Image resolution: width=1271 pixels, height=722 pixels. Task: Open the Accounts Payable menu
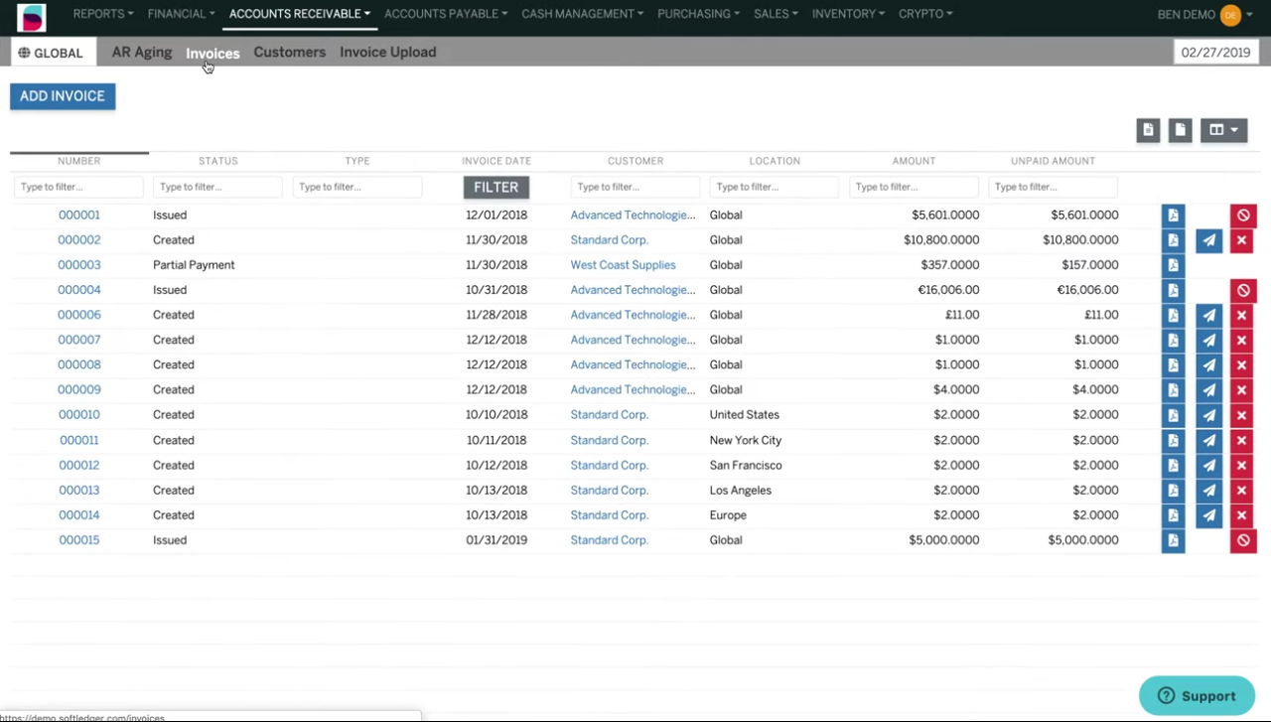pyautogui.click(x=446, y=14)
